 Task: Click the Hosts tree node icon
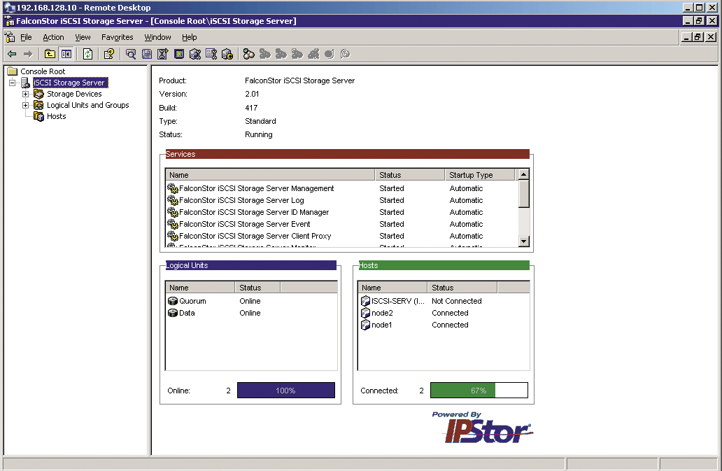coord(39,116)
